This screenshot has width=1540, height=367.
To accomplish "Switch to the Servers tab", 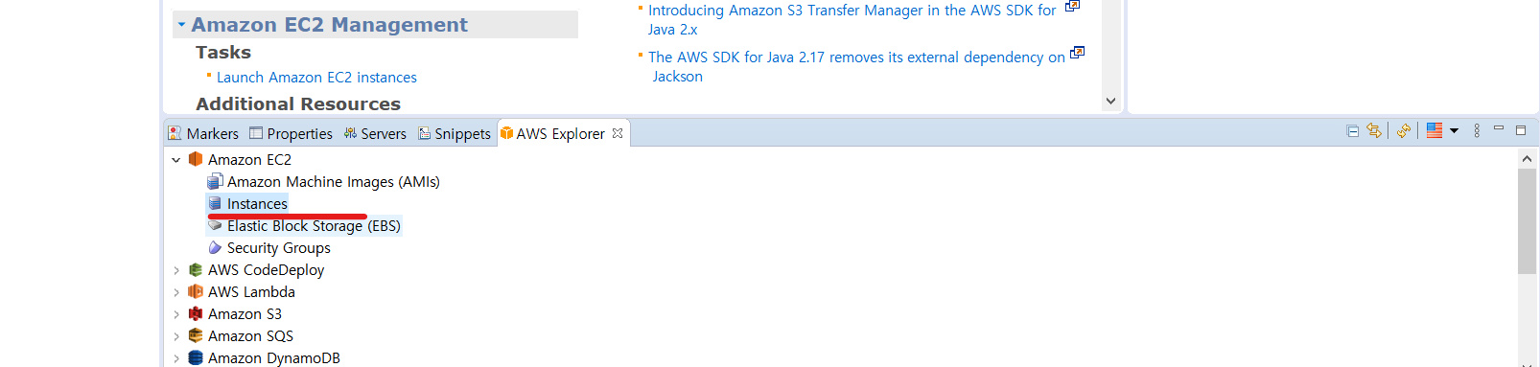I will [375, 134].
